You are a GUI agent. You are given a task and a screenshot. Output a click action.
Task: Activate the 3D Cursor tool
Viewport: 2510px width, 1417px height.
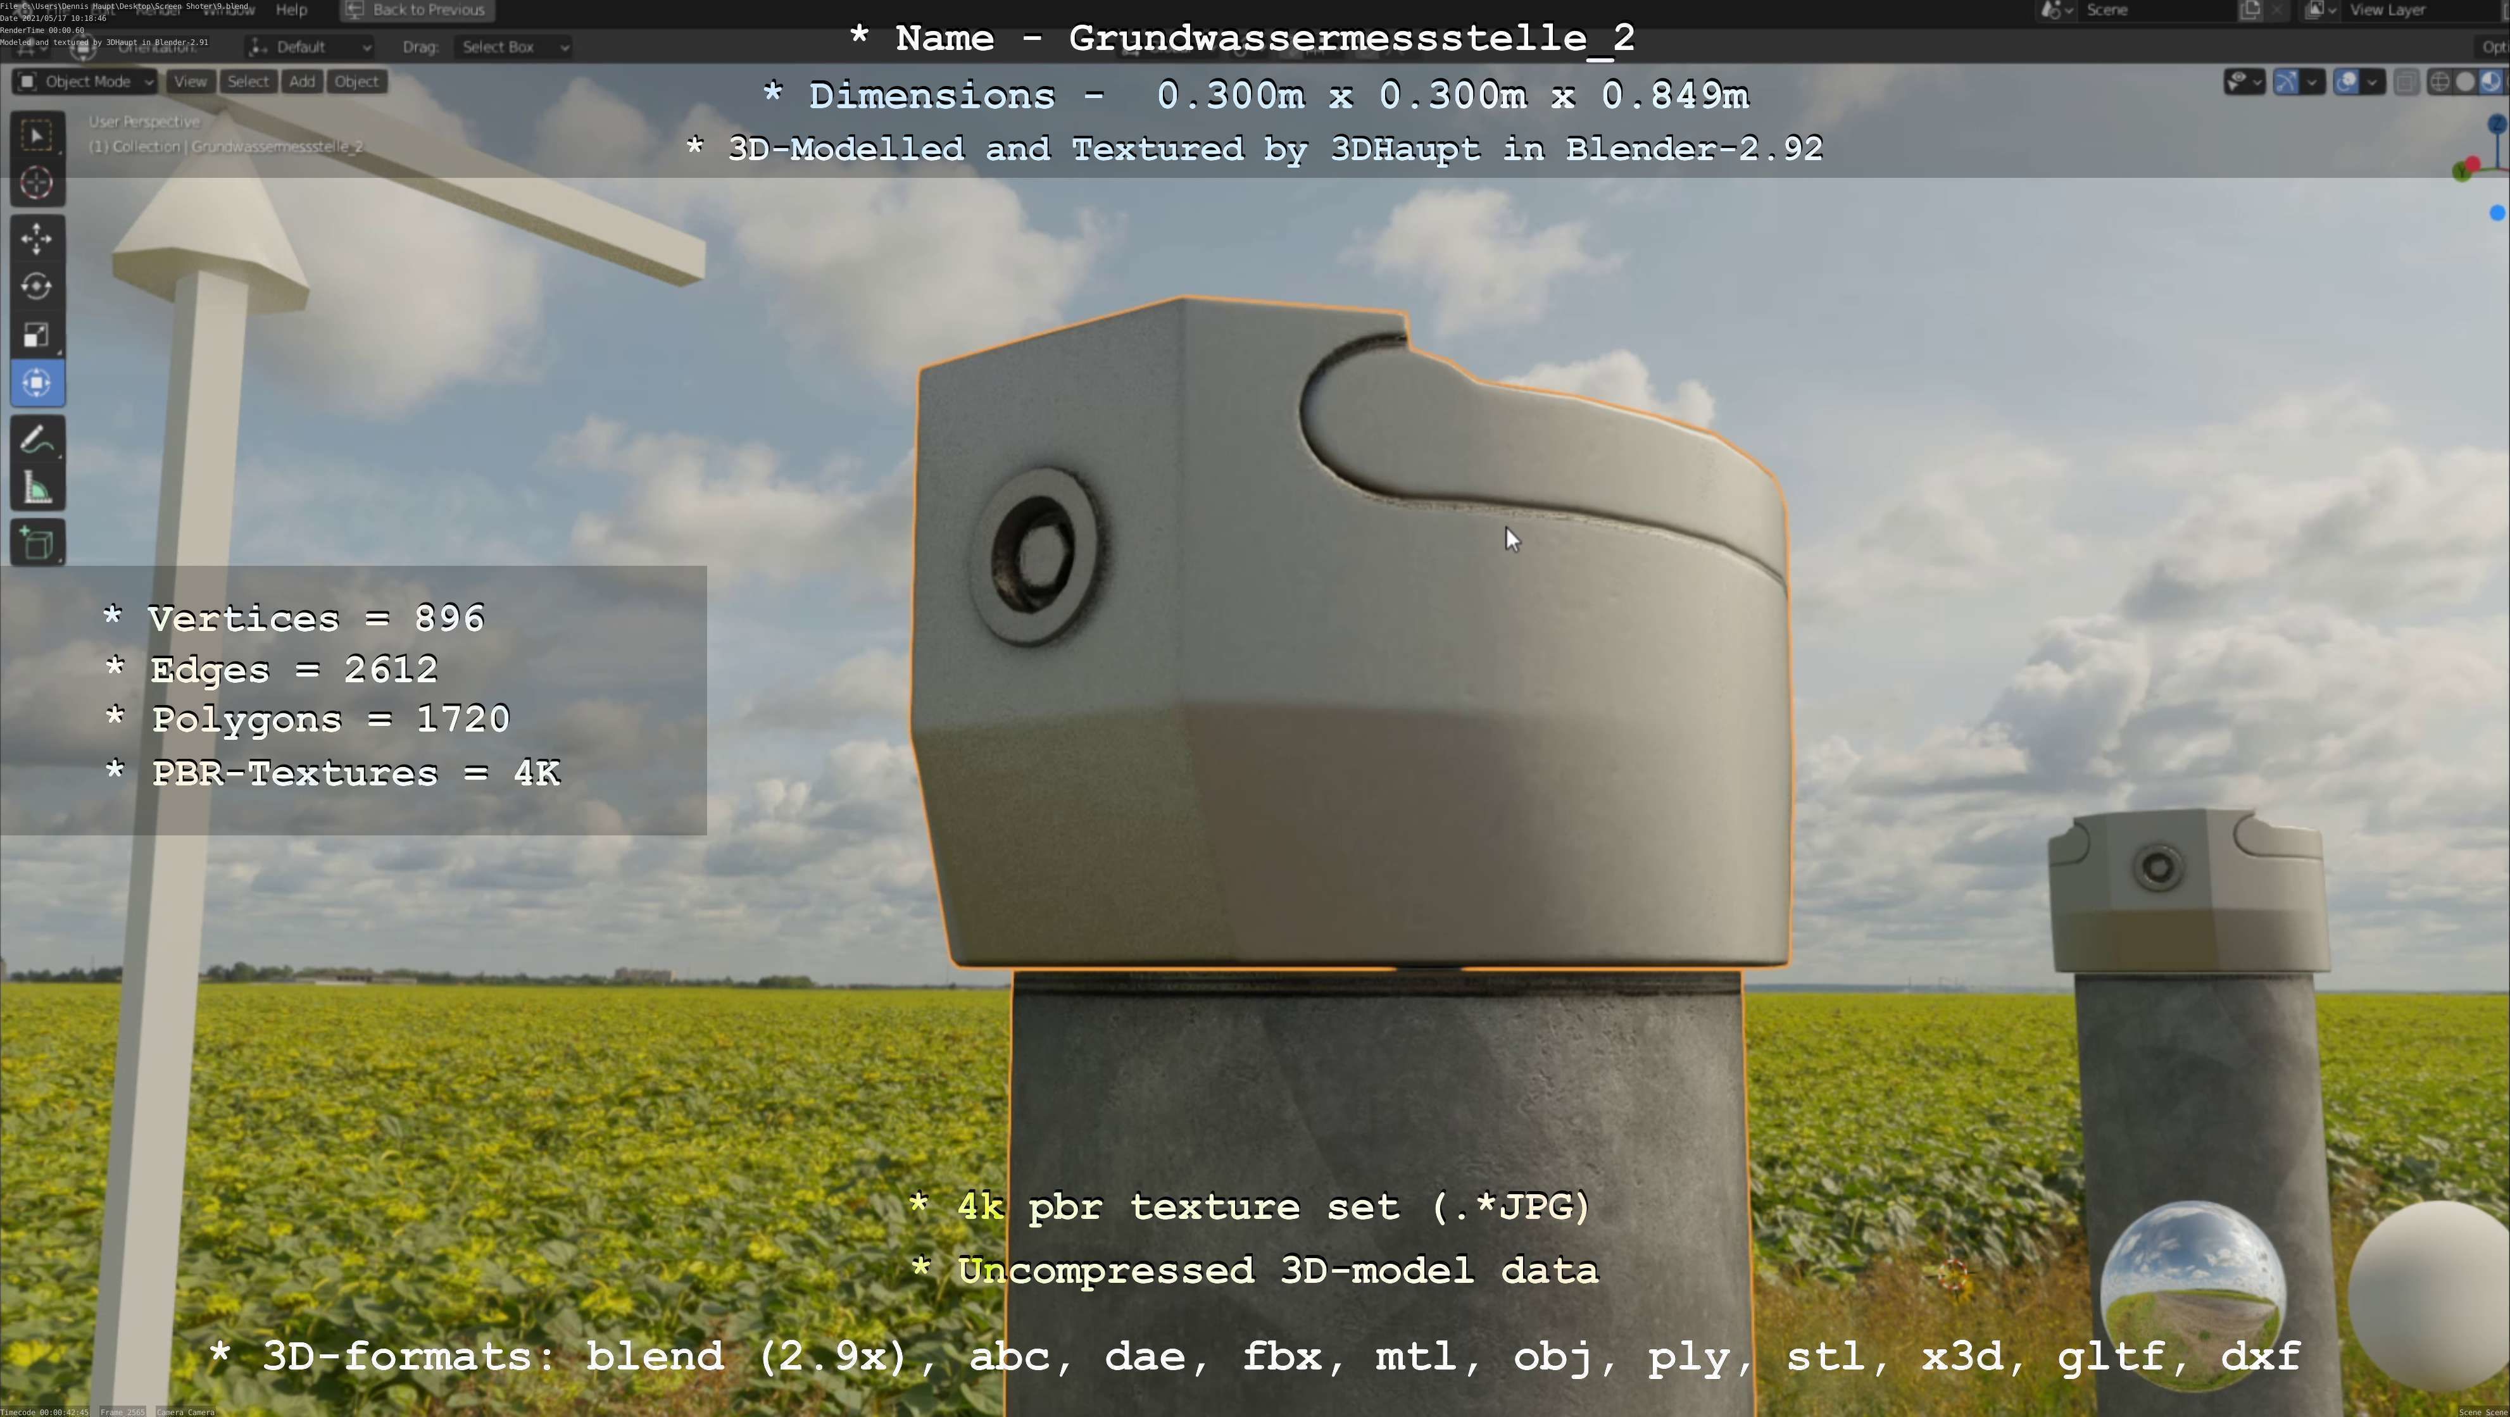[37, 183]
